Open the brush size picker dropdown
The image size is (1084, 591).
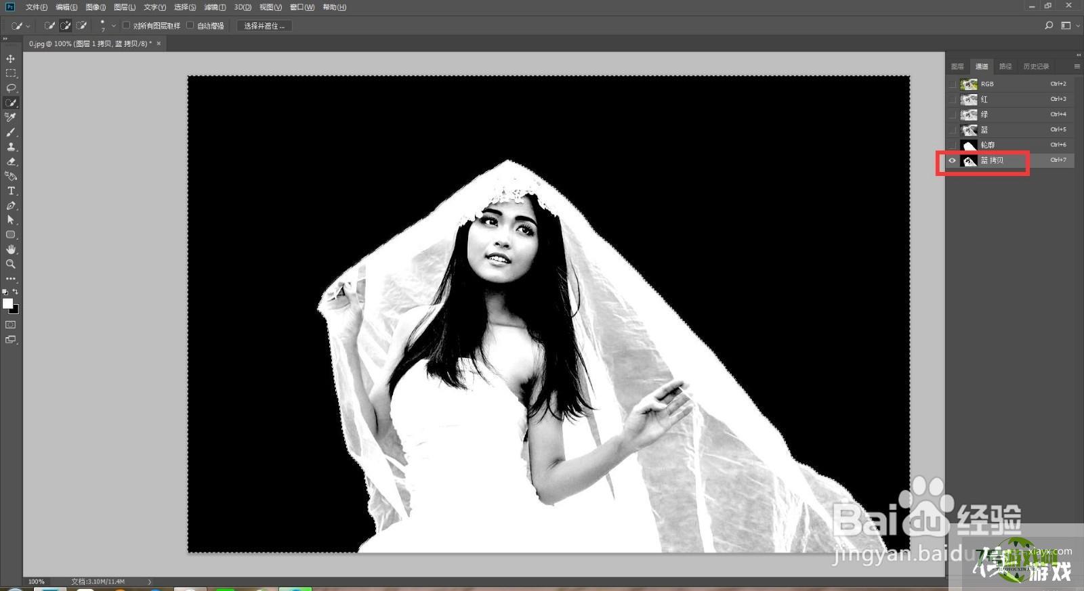pyautogui.click(x=114, y=26)
